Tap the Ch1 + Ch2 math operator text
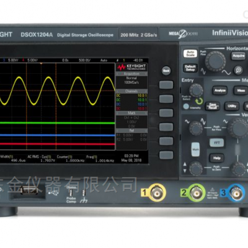 point(131,118)
